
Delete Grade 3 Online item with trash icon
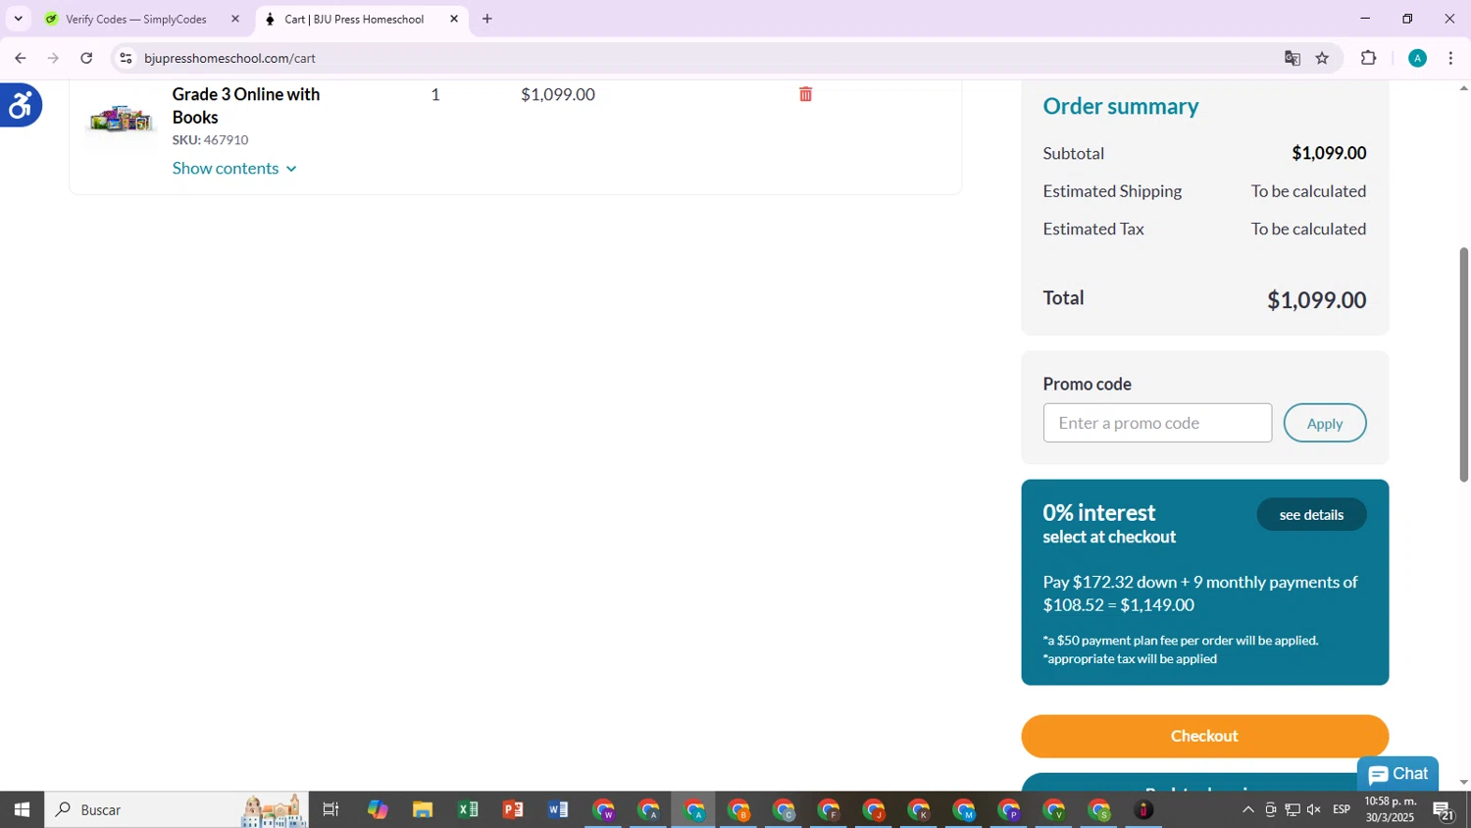pos(805,94)
